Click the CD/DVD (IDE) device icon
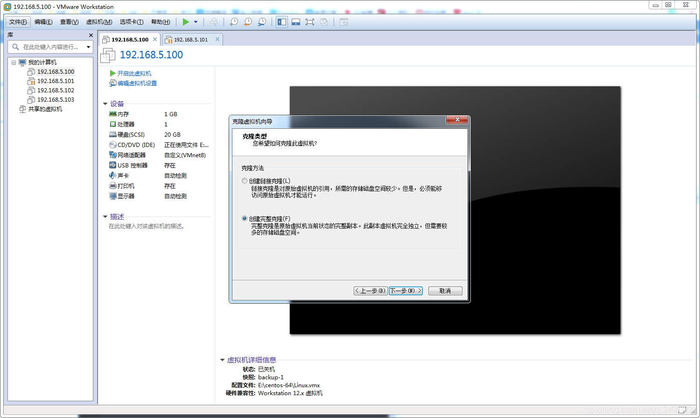Viewport: 700px width, 418px height. (x=112, y=145)
